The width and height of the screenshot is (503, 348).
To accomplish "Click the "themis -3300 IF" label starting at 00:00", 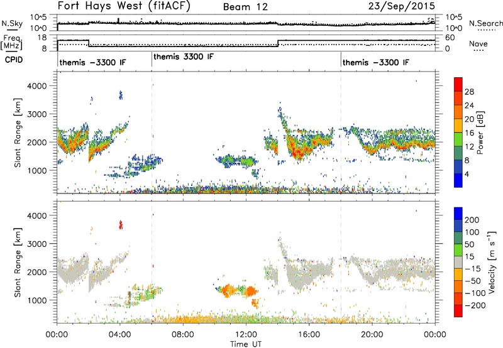I will click(92, 62).
